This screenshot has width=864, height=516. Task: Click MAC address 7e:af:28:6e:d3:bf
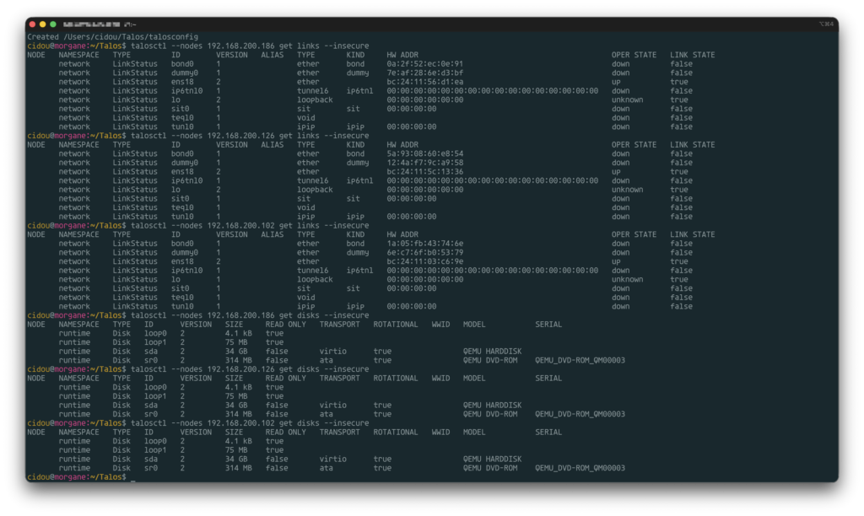(x=424, y=73)
